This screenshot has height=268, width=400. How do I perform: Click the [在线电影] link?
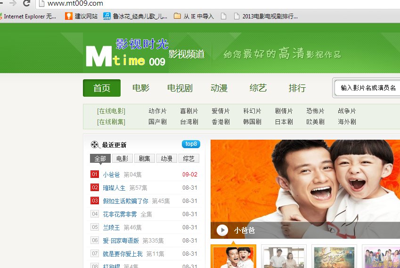click(x=111, y=111)
